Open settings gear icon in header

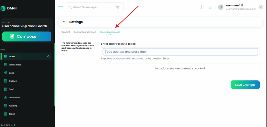pos(201,7)
